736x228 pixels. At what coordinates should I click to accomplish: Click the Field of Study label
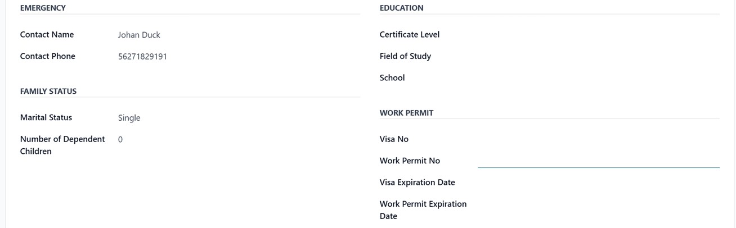coord(405,56)
